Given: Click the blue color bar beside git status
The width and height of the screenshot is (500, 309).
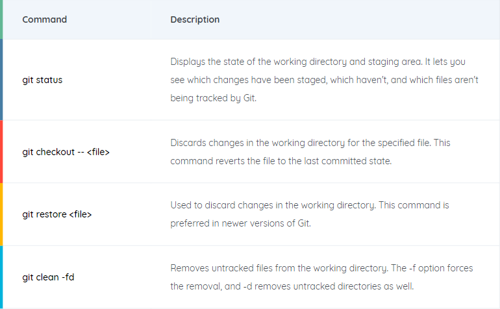Looking at the screenshot, I should [1, 80].
